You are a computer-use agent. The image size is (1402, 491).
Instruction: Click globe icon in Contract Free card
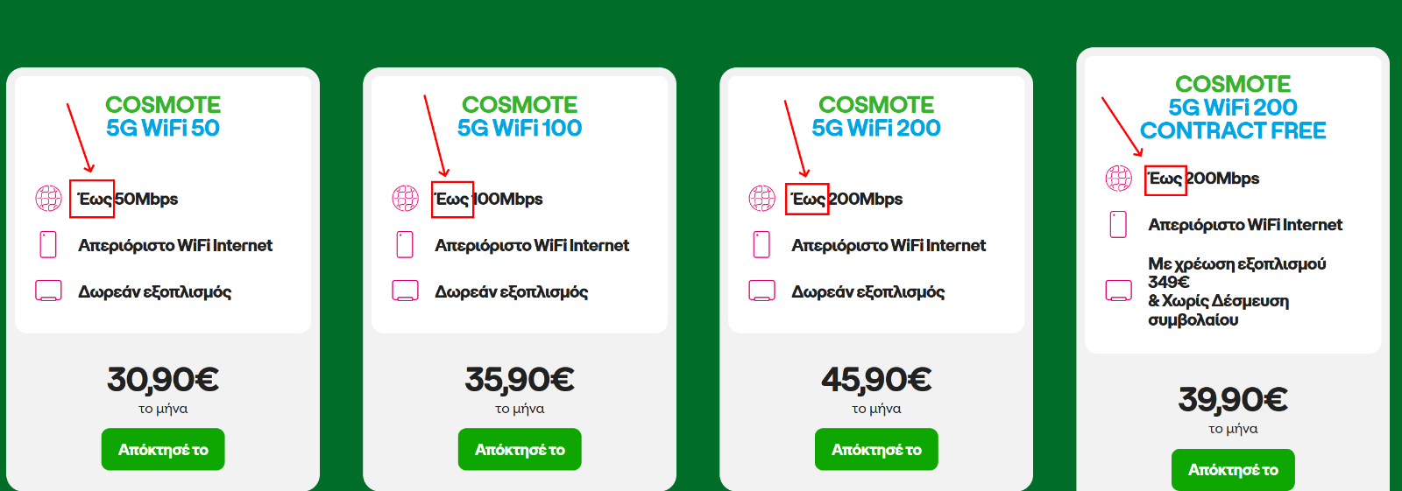(1119, 179)
